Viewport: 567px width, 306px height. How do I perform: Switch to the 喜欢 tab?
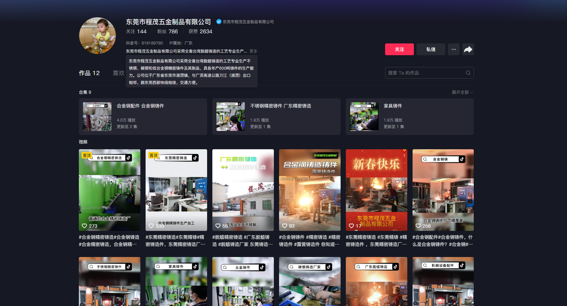coord(118,73)
